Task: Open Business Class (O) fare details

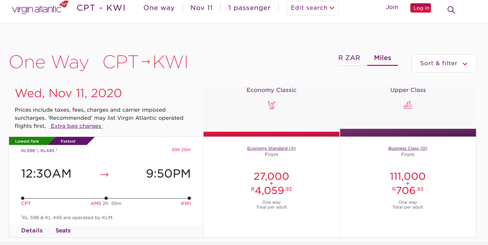Action: [x=408, y=148]
